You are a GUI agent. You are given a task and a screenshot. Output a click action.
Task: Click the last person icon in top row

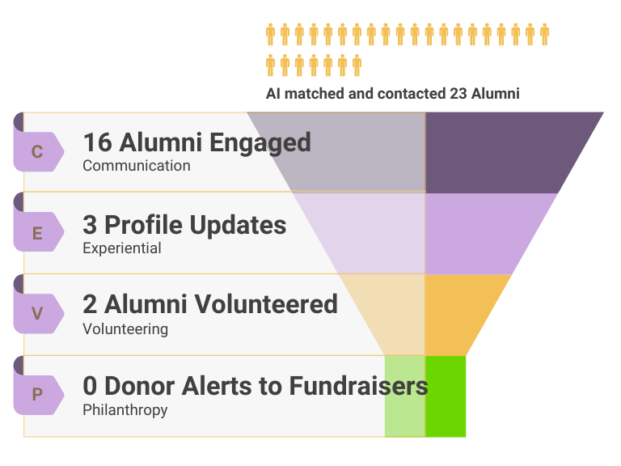tap(544, 34)
